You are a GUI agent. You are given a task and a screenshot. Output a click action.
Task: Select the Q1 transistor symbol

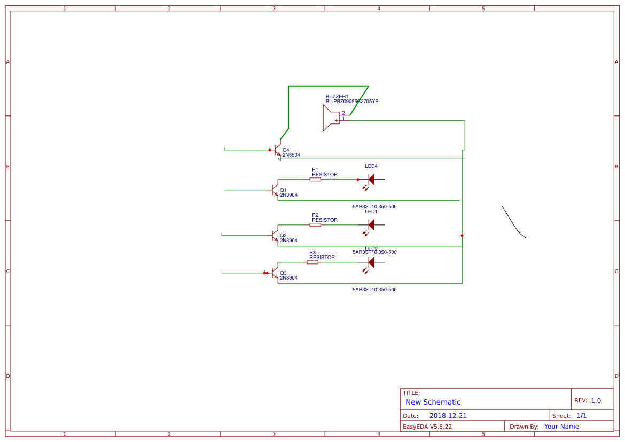274,190
